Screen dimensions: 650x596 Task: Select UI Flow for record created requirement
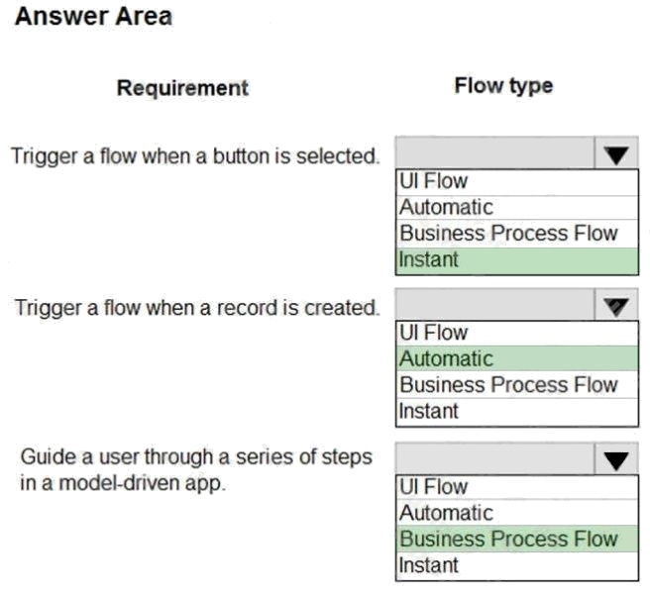(517, 334)
